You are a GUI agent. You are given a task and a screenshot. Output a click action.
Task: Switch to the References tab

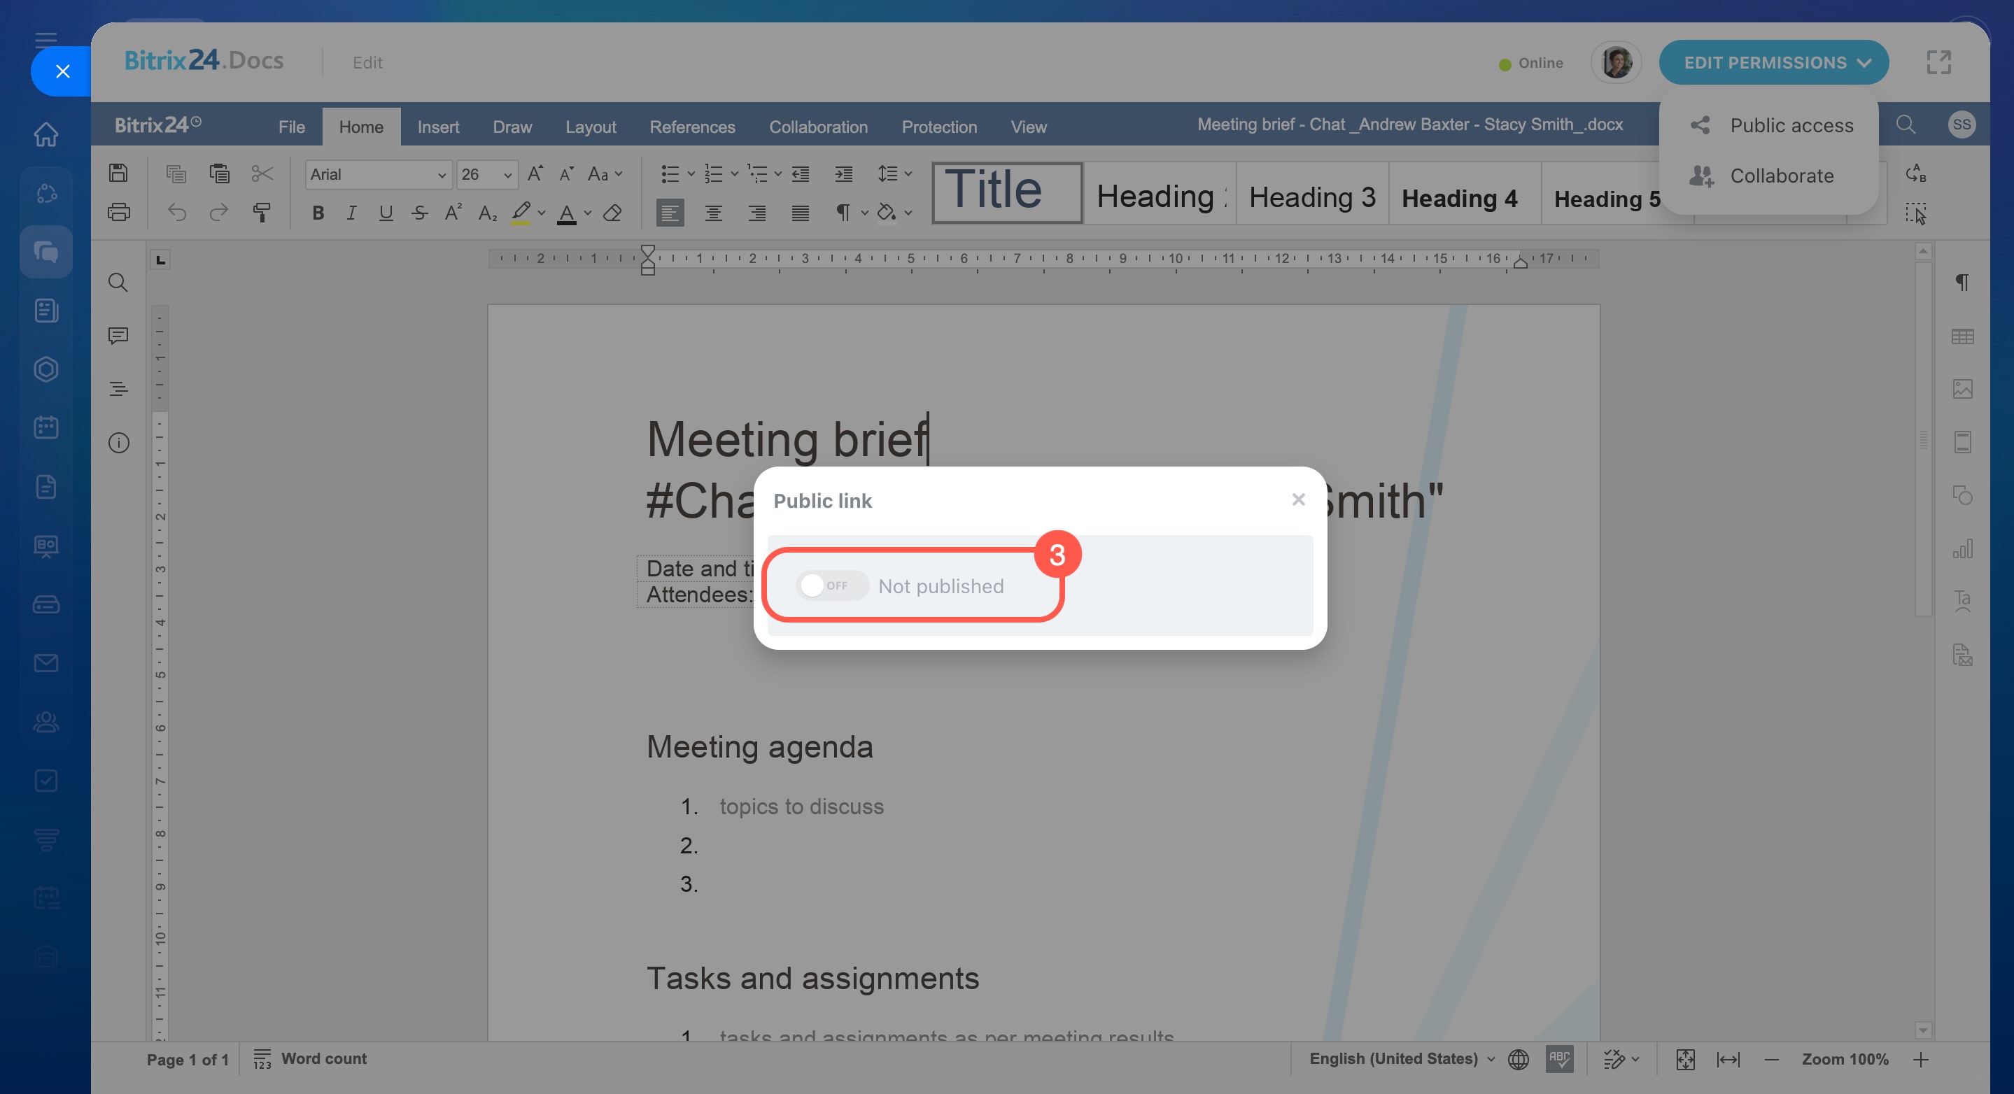click(x=692, y=127)
